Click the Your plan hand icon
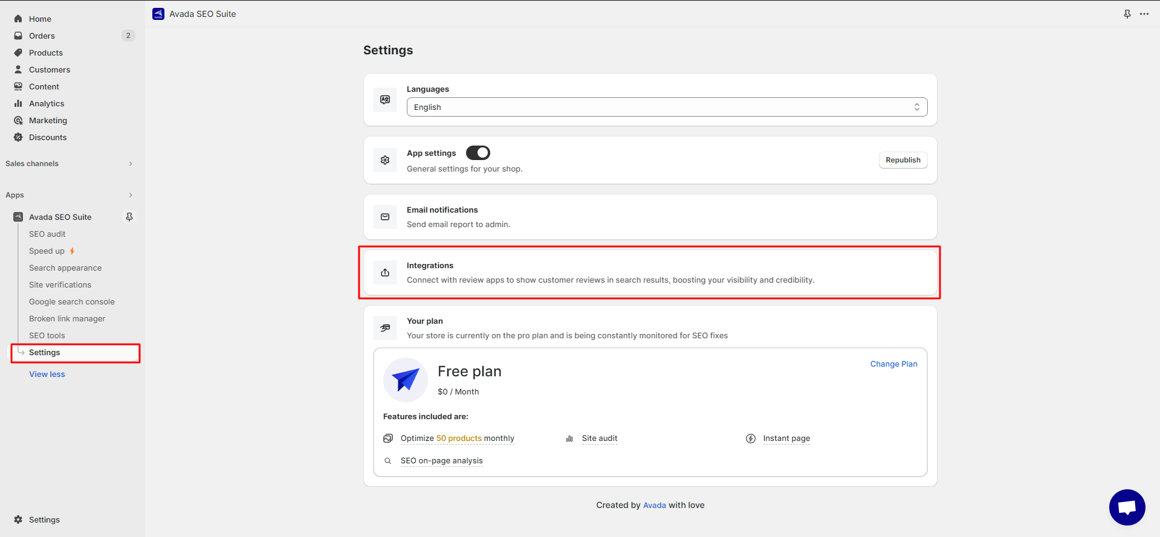 [385, 328]
